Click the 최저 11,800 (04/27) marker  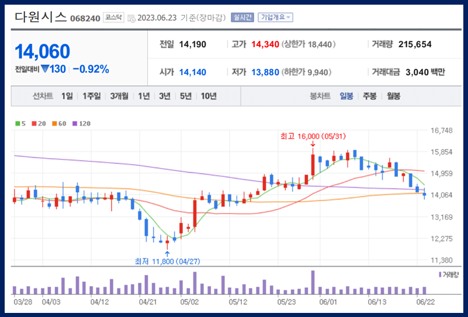pos(168,262)
